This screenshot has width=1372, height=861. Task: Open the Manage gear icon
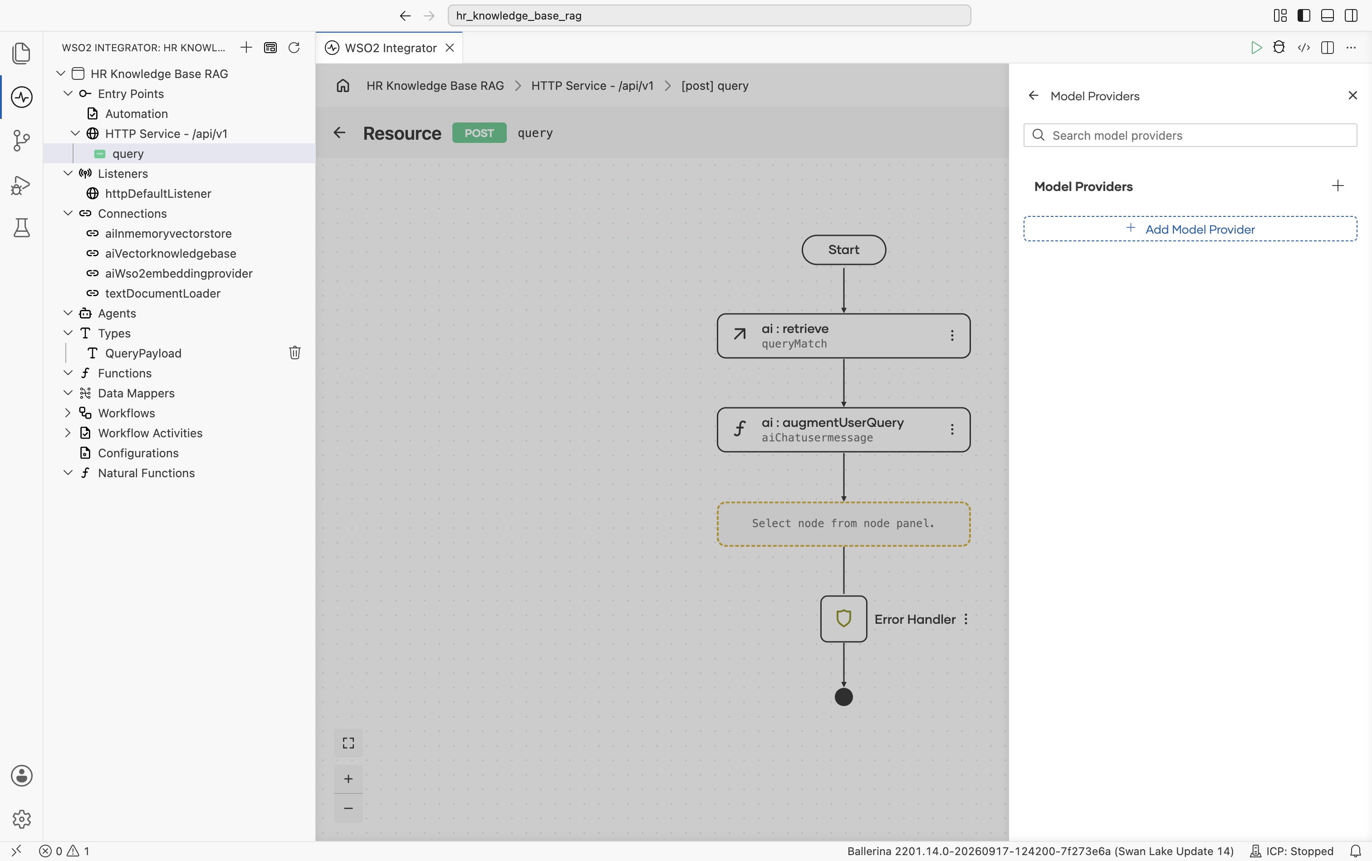point(21,819)
